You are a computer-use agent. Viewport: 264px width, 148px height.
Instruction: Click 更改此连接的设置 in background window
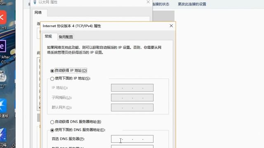click(192, 4)
